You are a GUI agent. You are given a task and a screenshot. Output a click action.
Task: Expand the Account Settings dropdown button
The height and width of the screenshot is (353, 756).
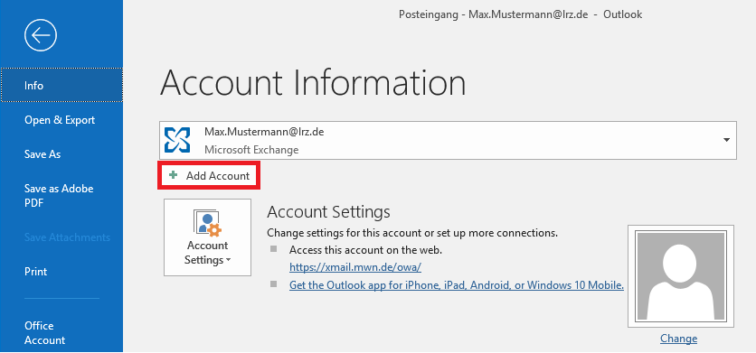click(x=207, y=238)
